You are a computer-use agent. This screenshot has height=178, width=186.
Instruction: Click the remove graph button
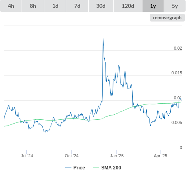coord(167,18)
